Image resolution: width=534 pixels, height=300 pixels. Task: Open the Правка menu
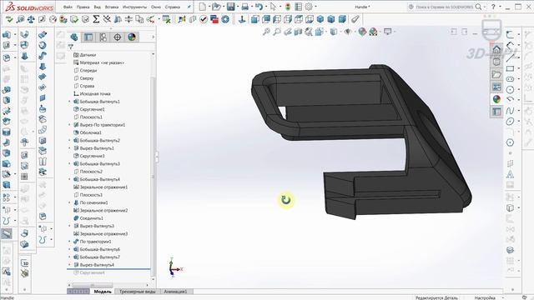coord(83,7)
